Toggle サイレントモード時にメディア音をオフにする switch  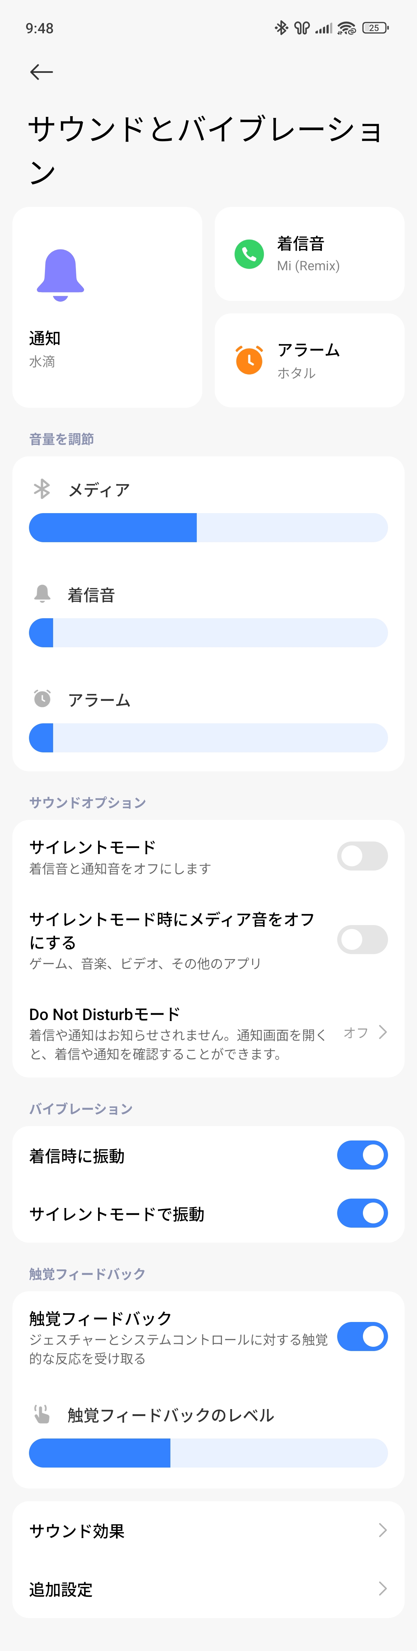(362, 940)
